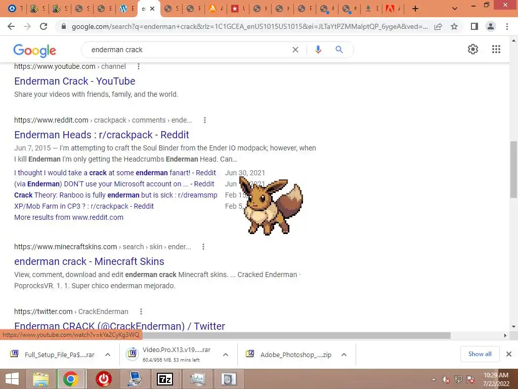Open File Explorer from the taskbar
The image size is (518, 389).
(40, 379)
